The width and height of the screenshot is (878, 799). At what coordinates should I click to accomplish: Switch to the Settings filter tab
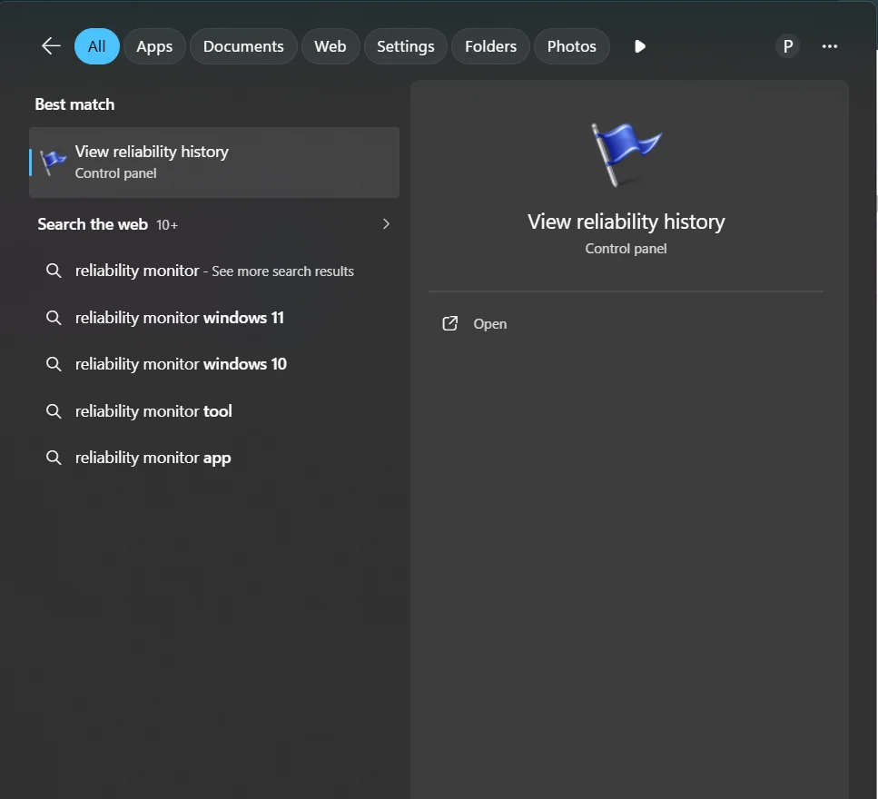tap(405, 46)
